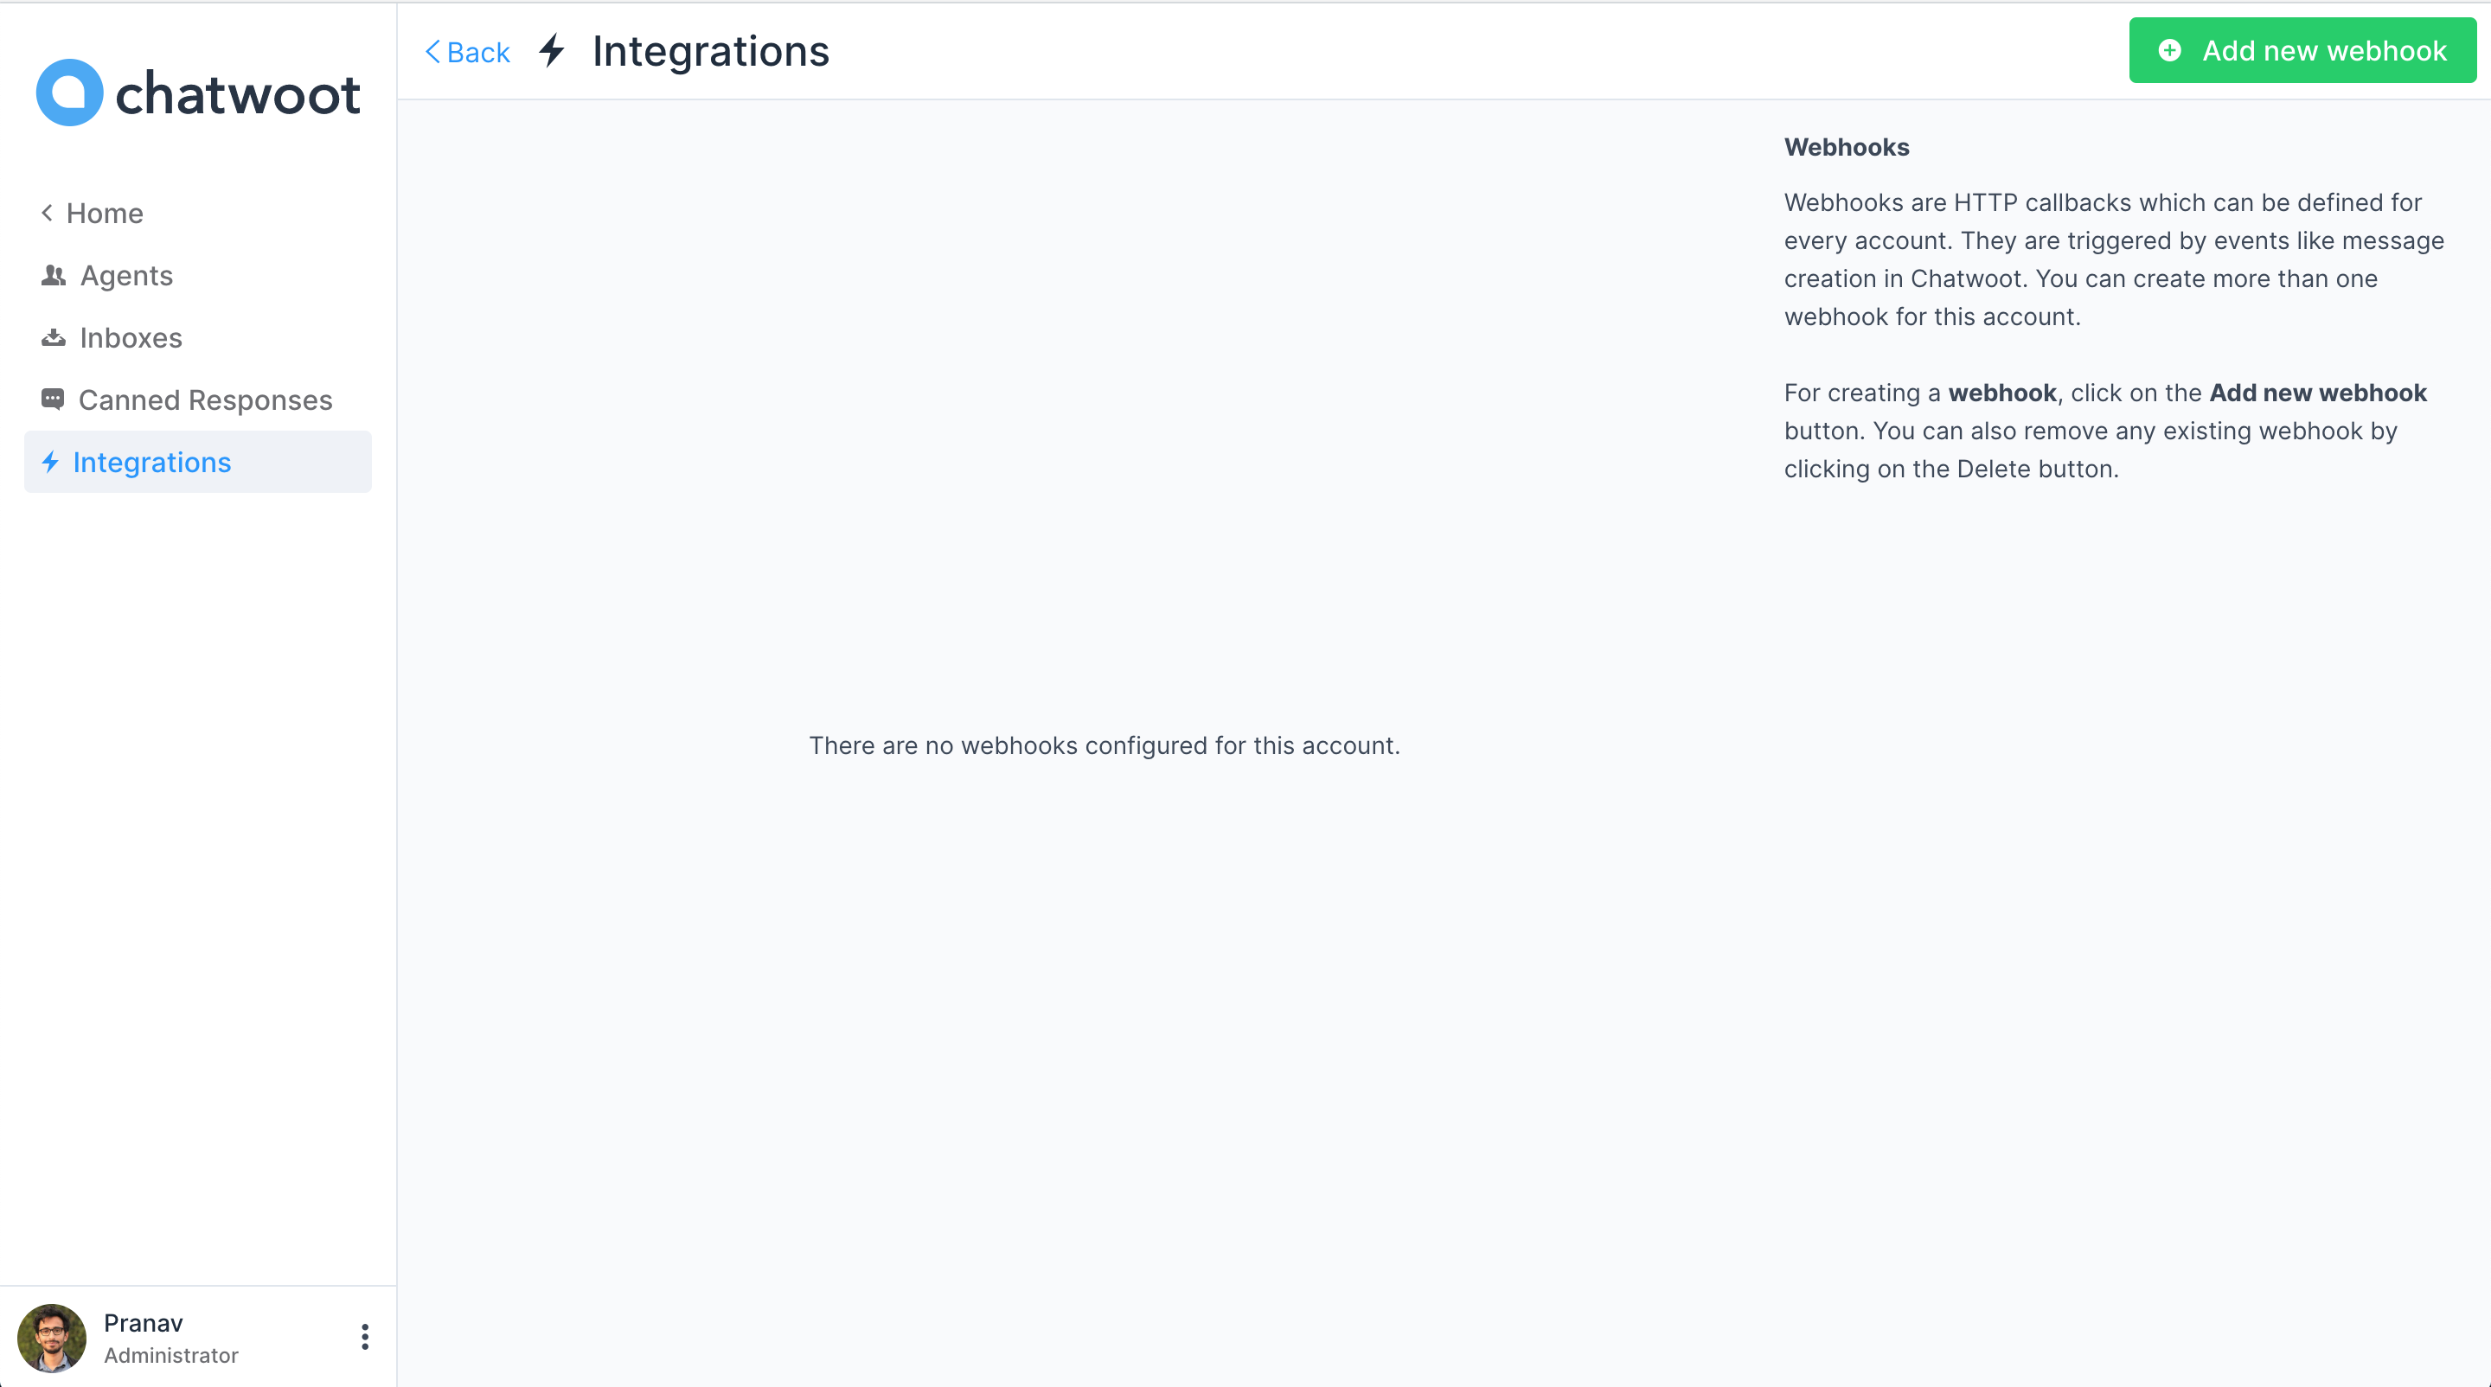
Task: Click the Back link in header
Action: coord(467,52)
